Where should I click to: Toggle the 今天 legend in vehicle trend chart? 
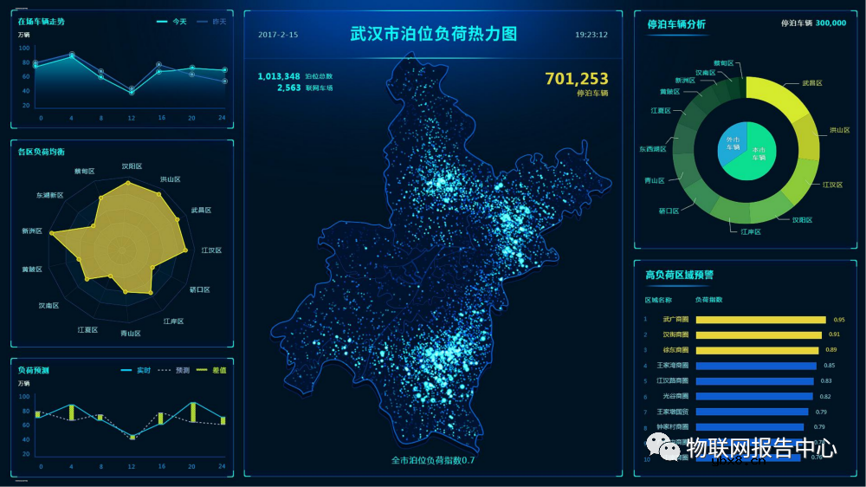[171, 21]
